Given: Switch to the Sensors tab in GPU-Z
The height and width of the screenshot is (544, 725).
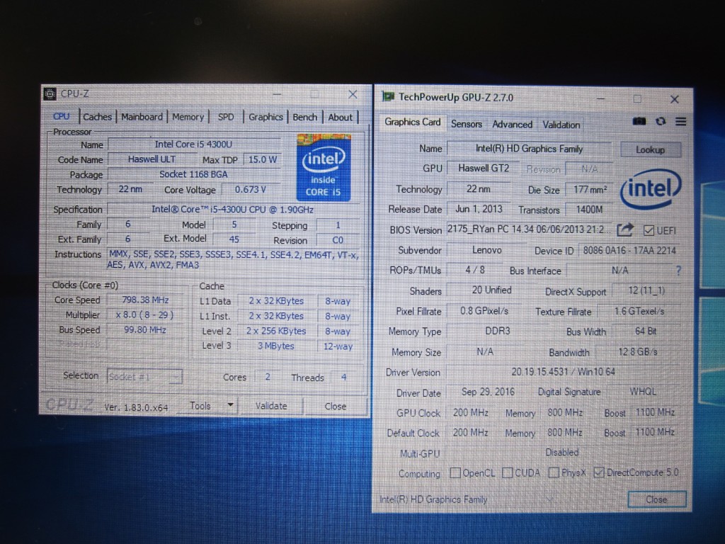Looking at the screenshot, I should pos(466,124).
